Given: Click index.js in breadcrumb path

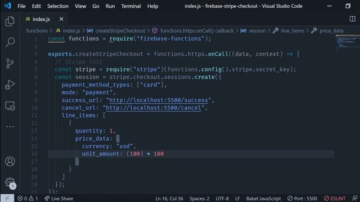Looking at the screenshot, I should 68,31.
